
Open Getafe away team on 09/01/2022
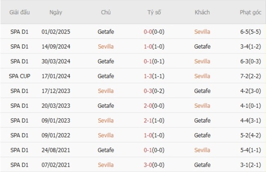[202, 135]
